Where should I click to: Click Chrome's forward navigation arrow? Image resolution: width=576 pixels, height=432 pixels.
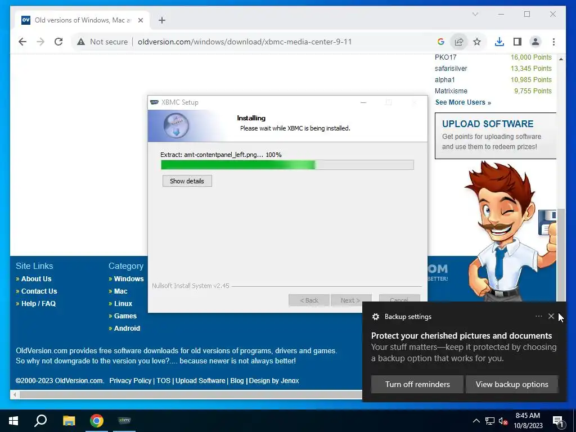tap(40, 42)
